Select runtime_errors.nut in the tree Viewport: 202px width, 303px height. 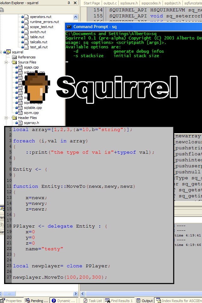(44, 22)
